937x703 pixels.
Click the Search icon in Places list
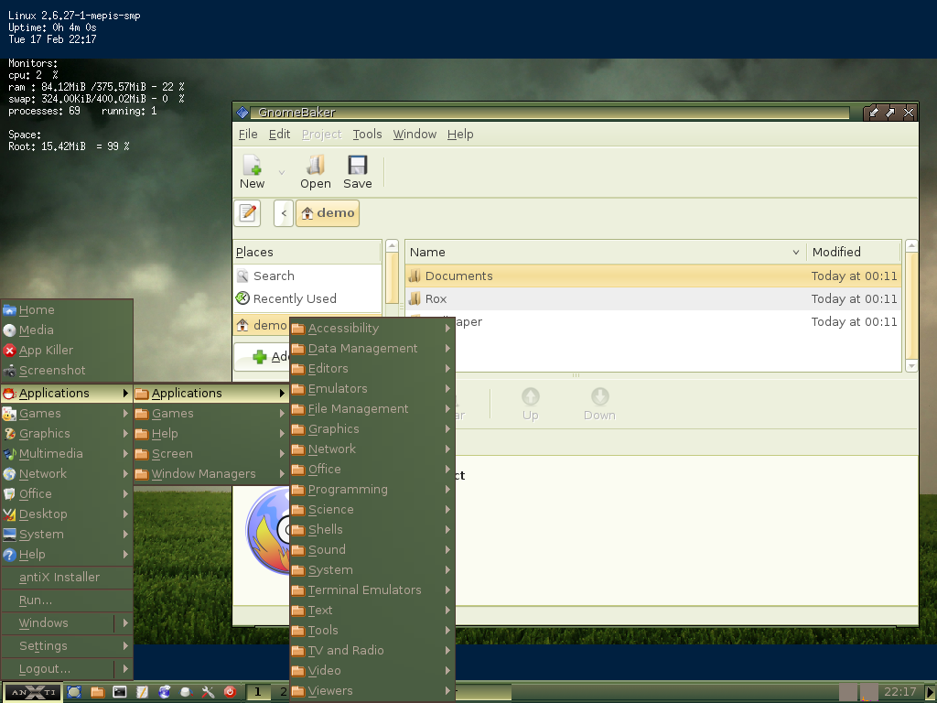pyautogui.click(x=242, y=276)
